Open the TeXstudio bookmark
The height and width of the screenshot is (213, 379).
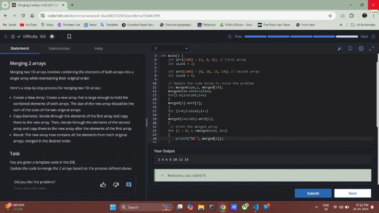207,25
